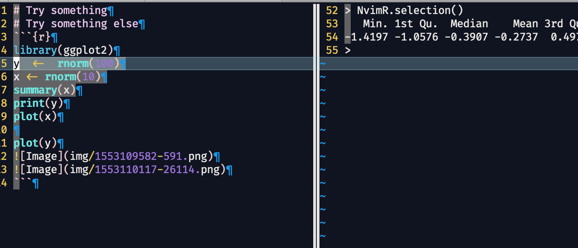Click the -0.3907 median value
The height and width of the screenshot is (248, 578).
[x=466, y=37]
